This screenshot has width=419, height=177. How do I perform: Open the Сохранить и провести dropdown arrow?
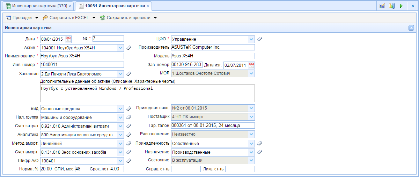tap(155, 18)
